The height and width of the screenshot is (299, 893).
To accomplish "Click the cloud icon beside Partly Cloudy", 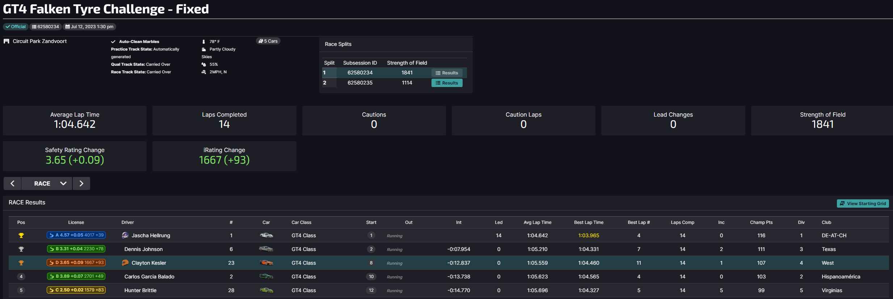I will (204, 49).
